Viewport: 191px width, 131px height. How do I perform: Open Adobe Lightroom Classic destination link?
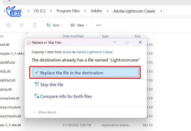pyautogui.click(x=95, y=52)
